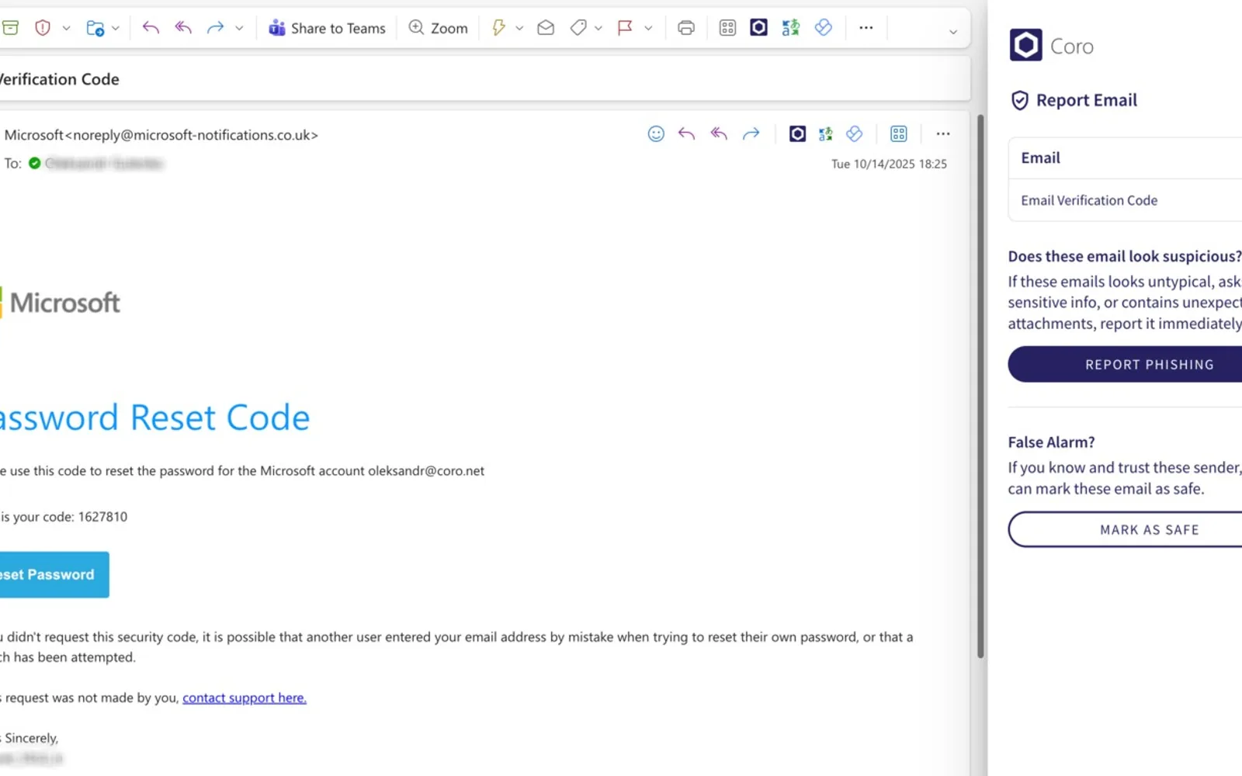Click Forward in the top toolbar
The image size is (1242, 776).
pos(215,28)
